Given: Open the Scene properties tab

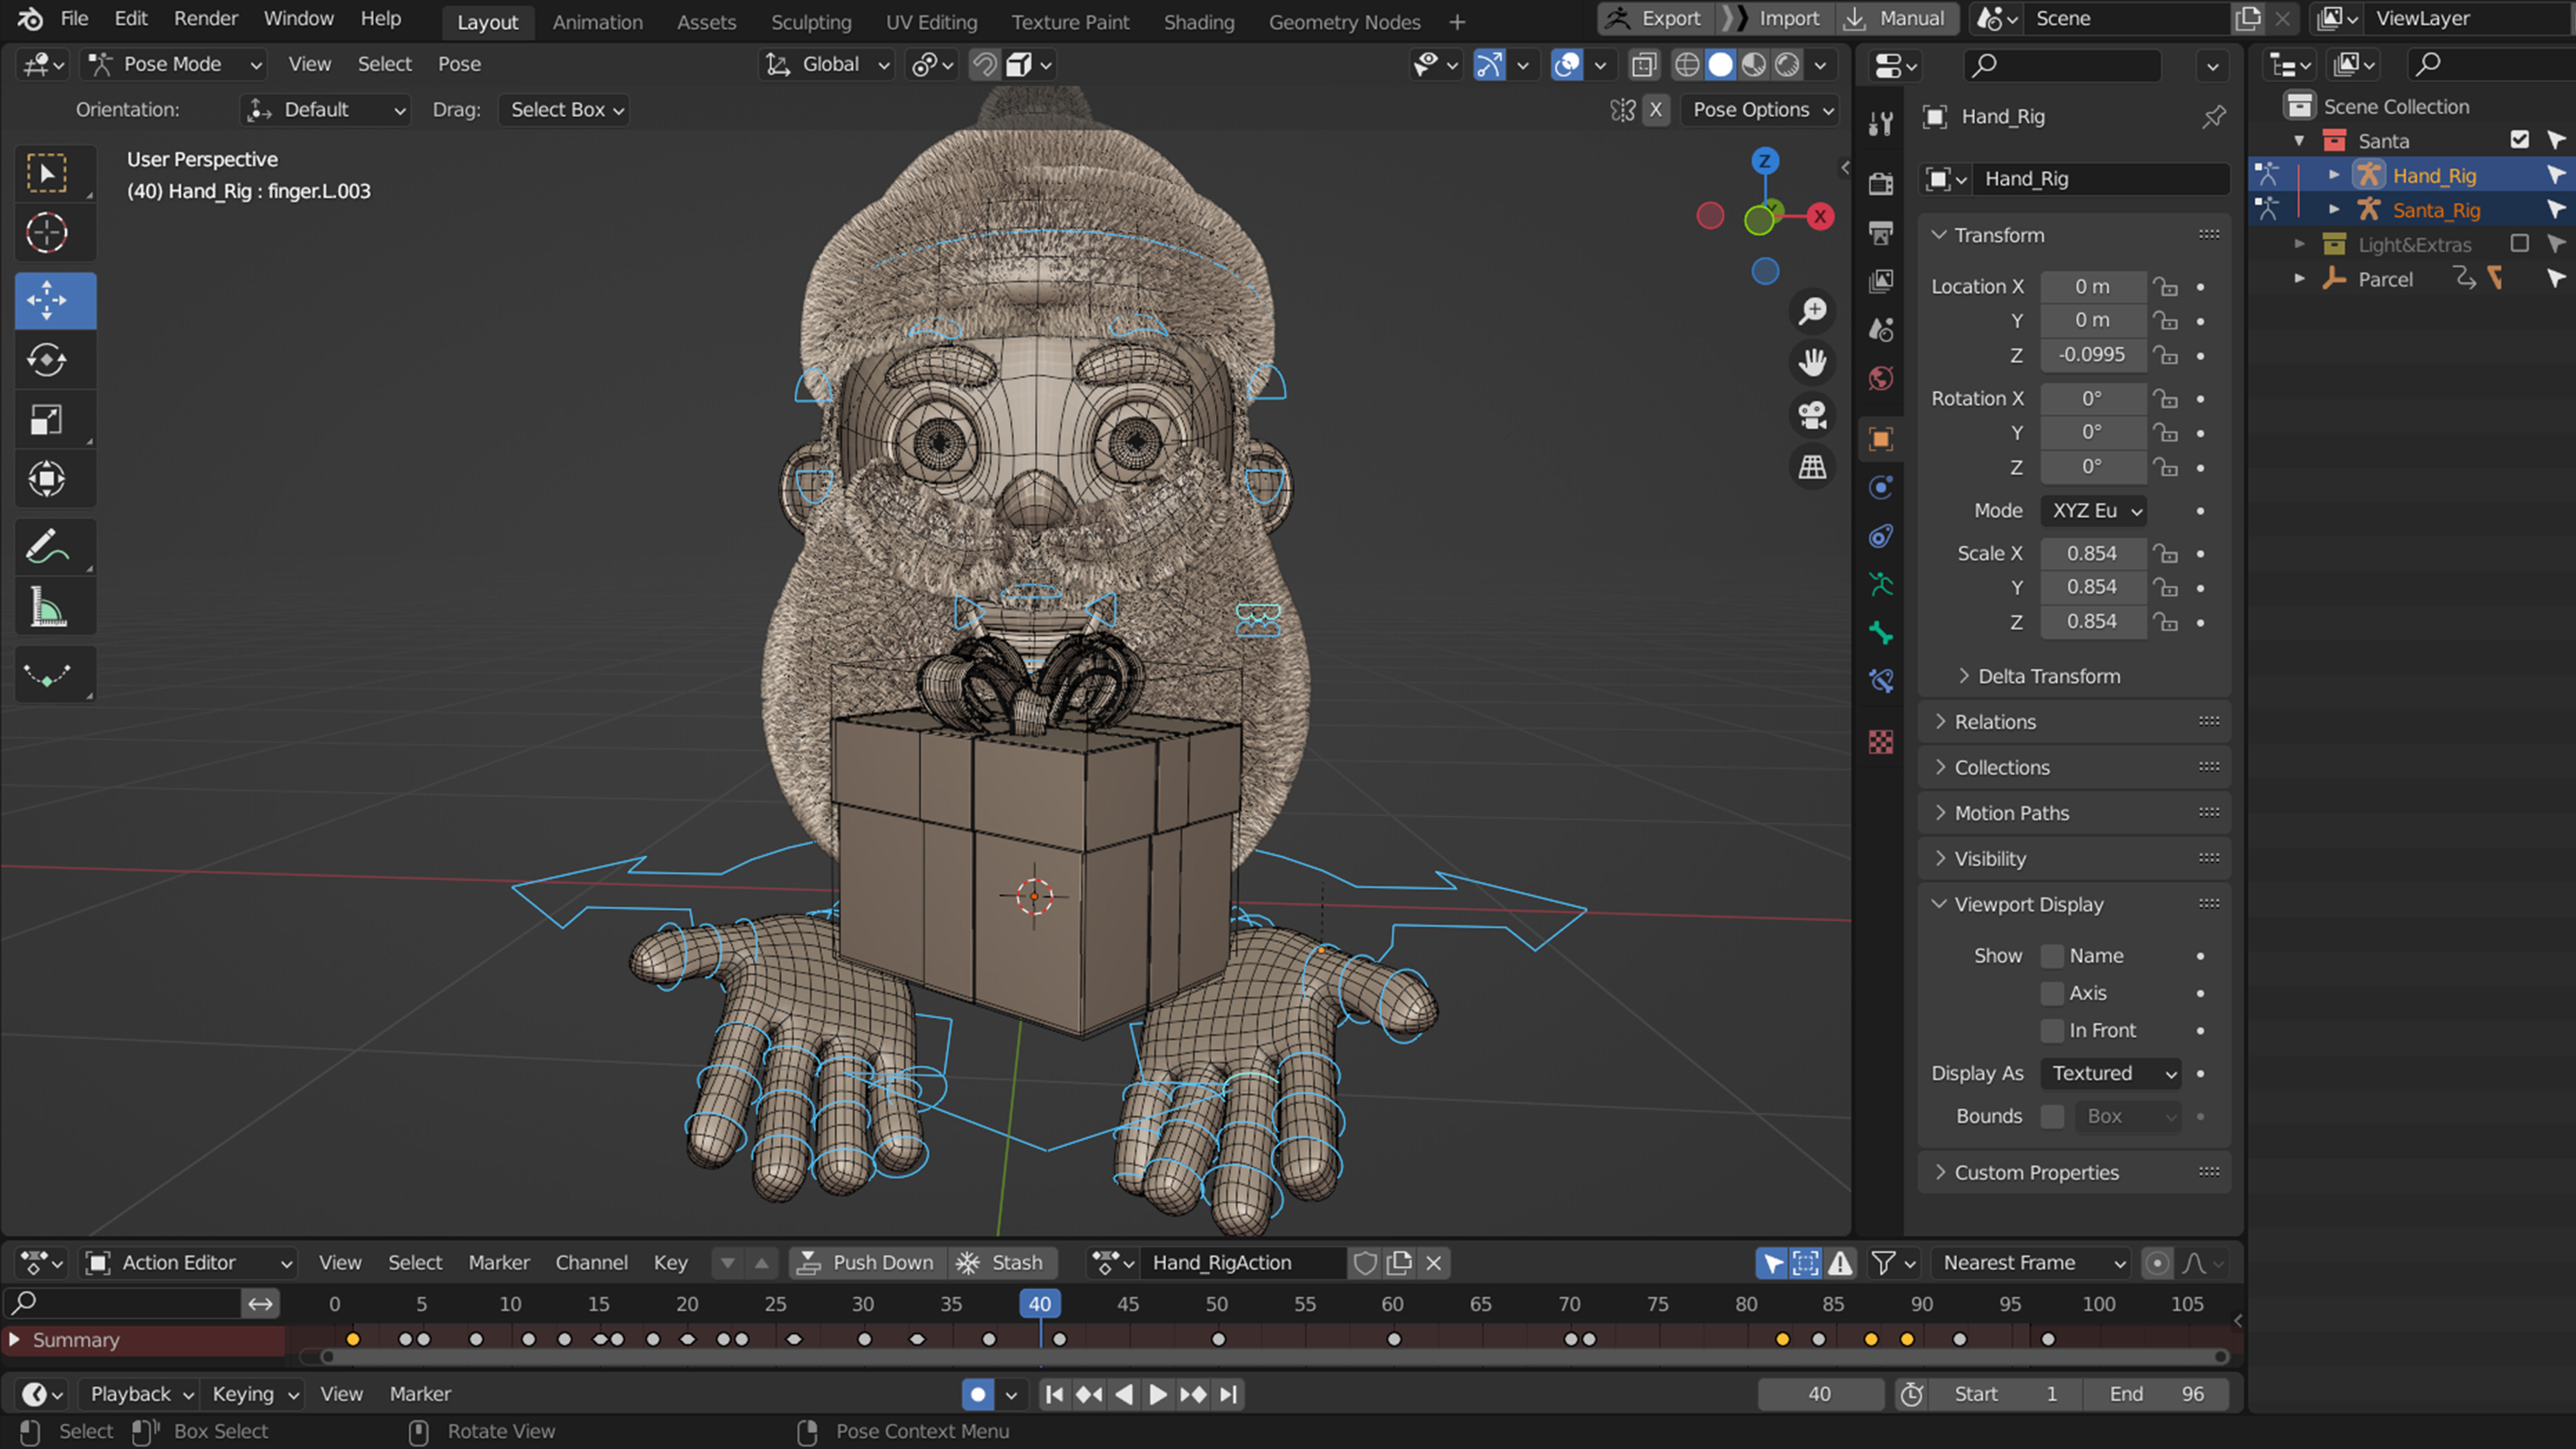Looking at the screenshot, I should [1881, 330].
